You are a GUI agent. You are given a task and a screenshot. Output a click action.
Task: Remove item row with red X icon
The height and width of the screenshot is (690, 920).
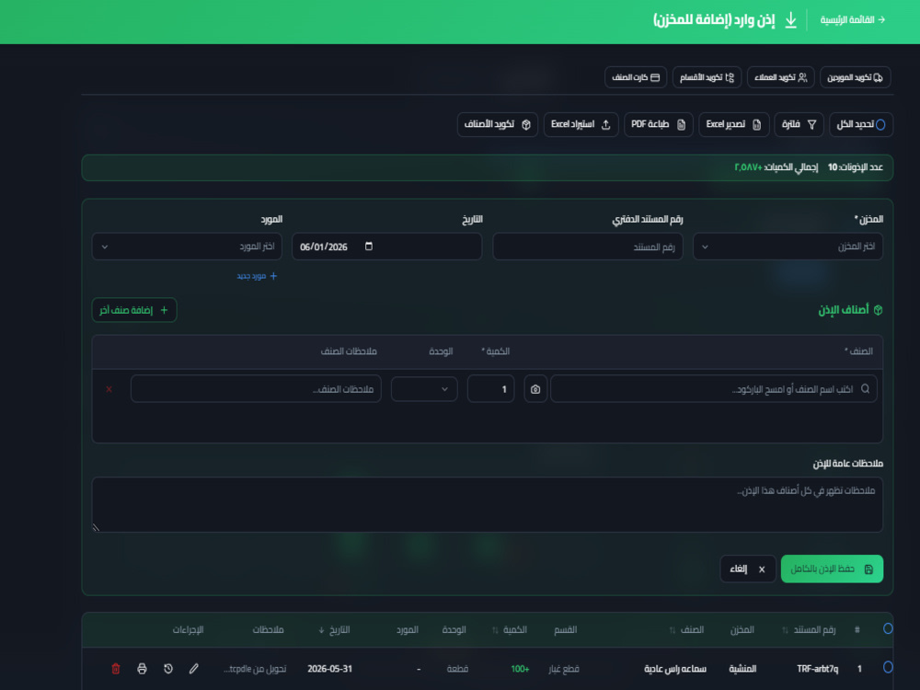109,389
